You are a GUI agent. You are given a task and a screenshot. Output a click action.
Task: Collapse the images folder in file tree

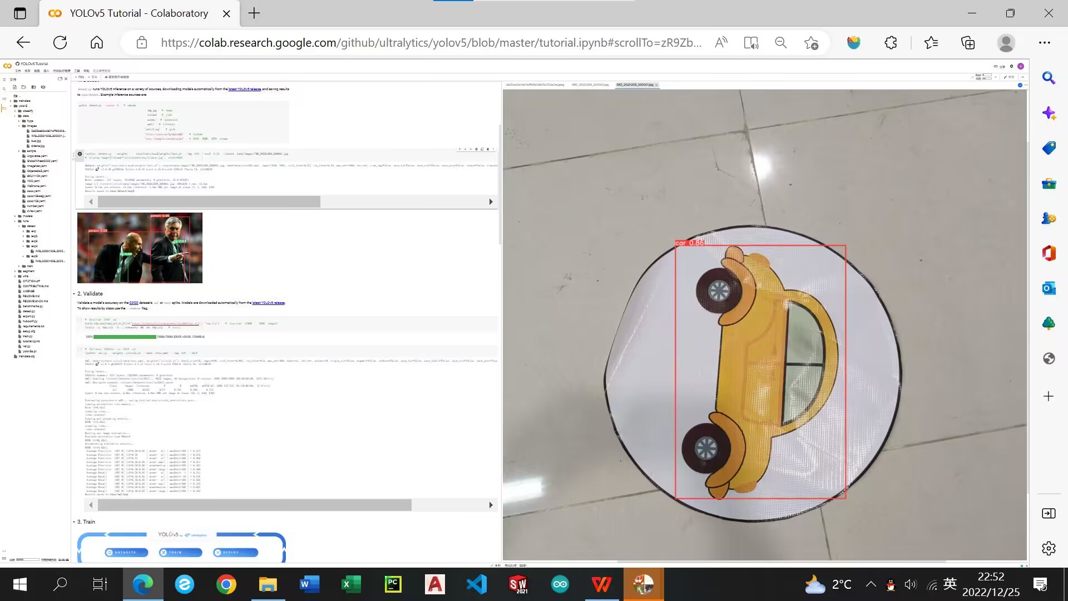point(19,126)
